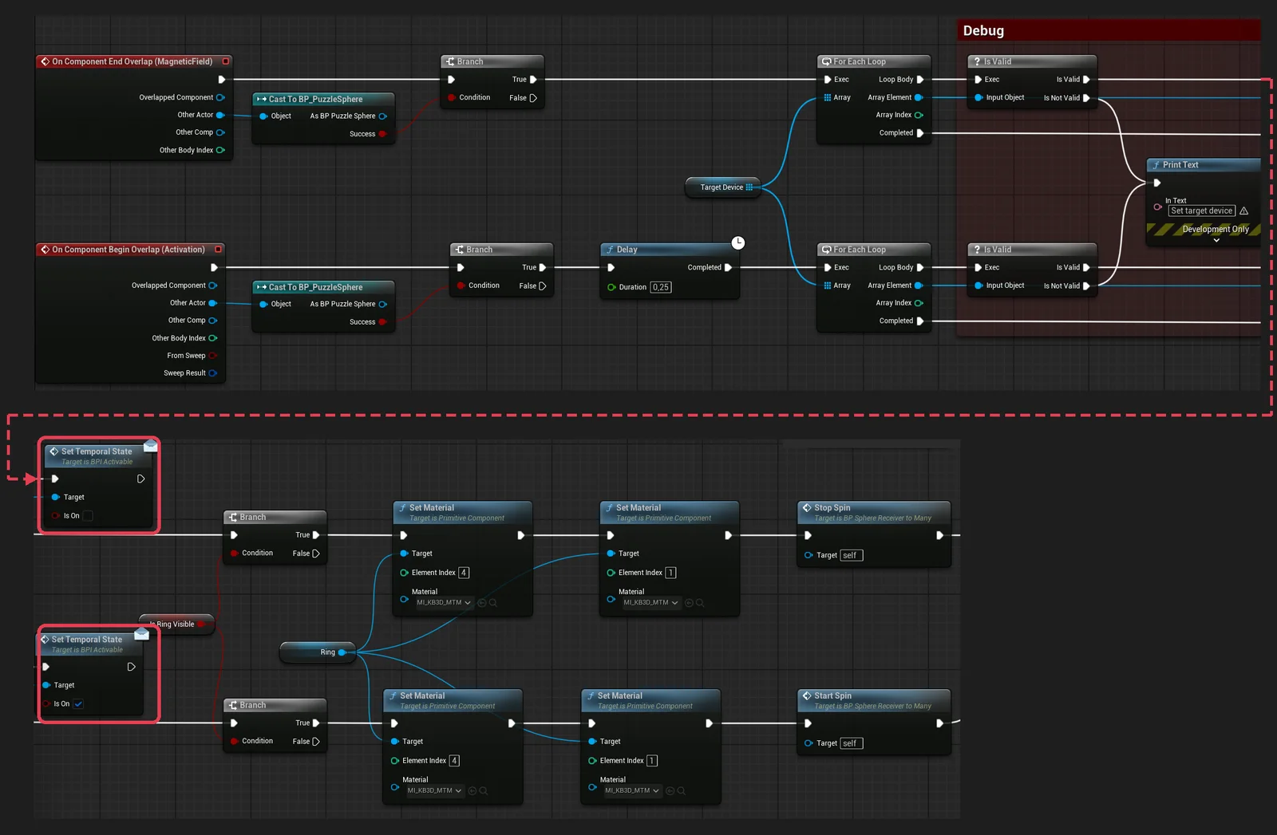This screenshot has width=1277, height=835.
Task: Select the Debug comment box title
Action: click(x=983, y=30)
